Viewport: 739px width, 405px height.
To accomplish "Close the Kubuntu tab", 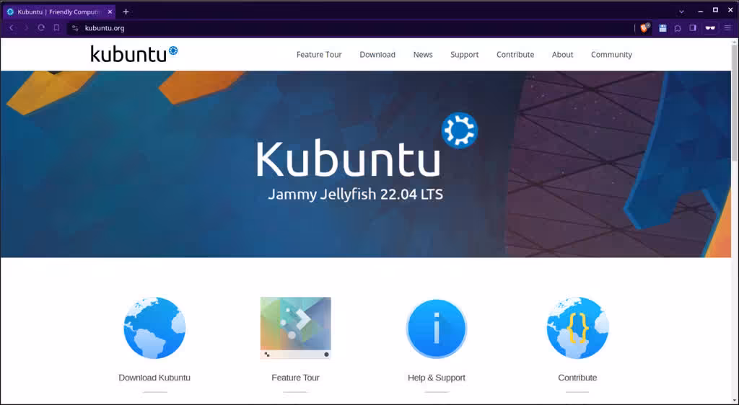I will click(x=110, y=12).
